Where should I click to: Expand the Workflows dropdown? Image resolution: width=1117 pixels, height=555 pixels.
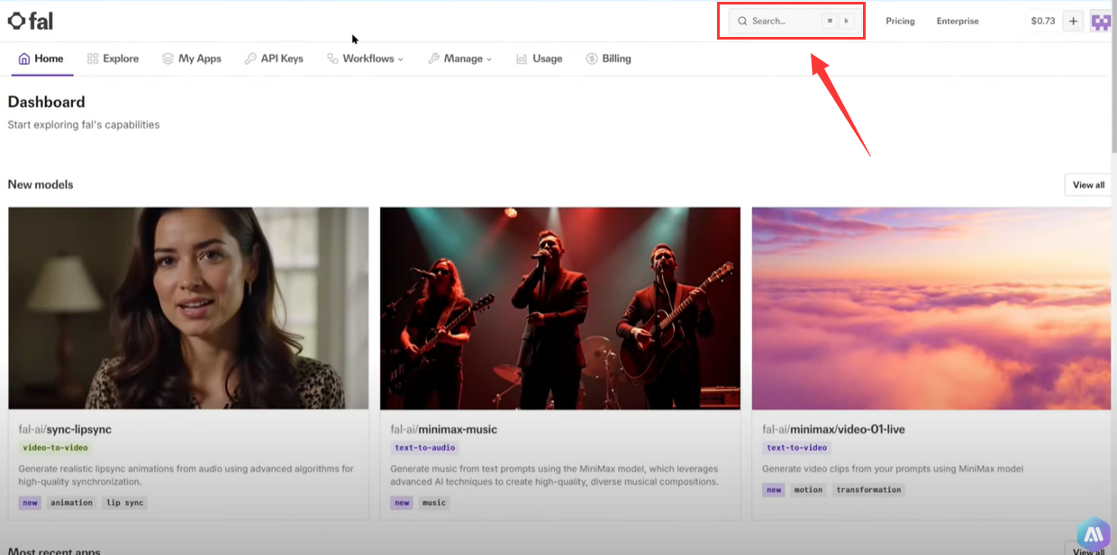pos(365,58)
